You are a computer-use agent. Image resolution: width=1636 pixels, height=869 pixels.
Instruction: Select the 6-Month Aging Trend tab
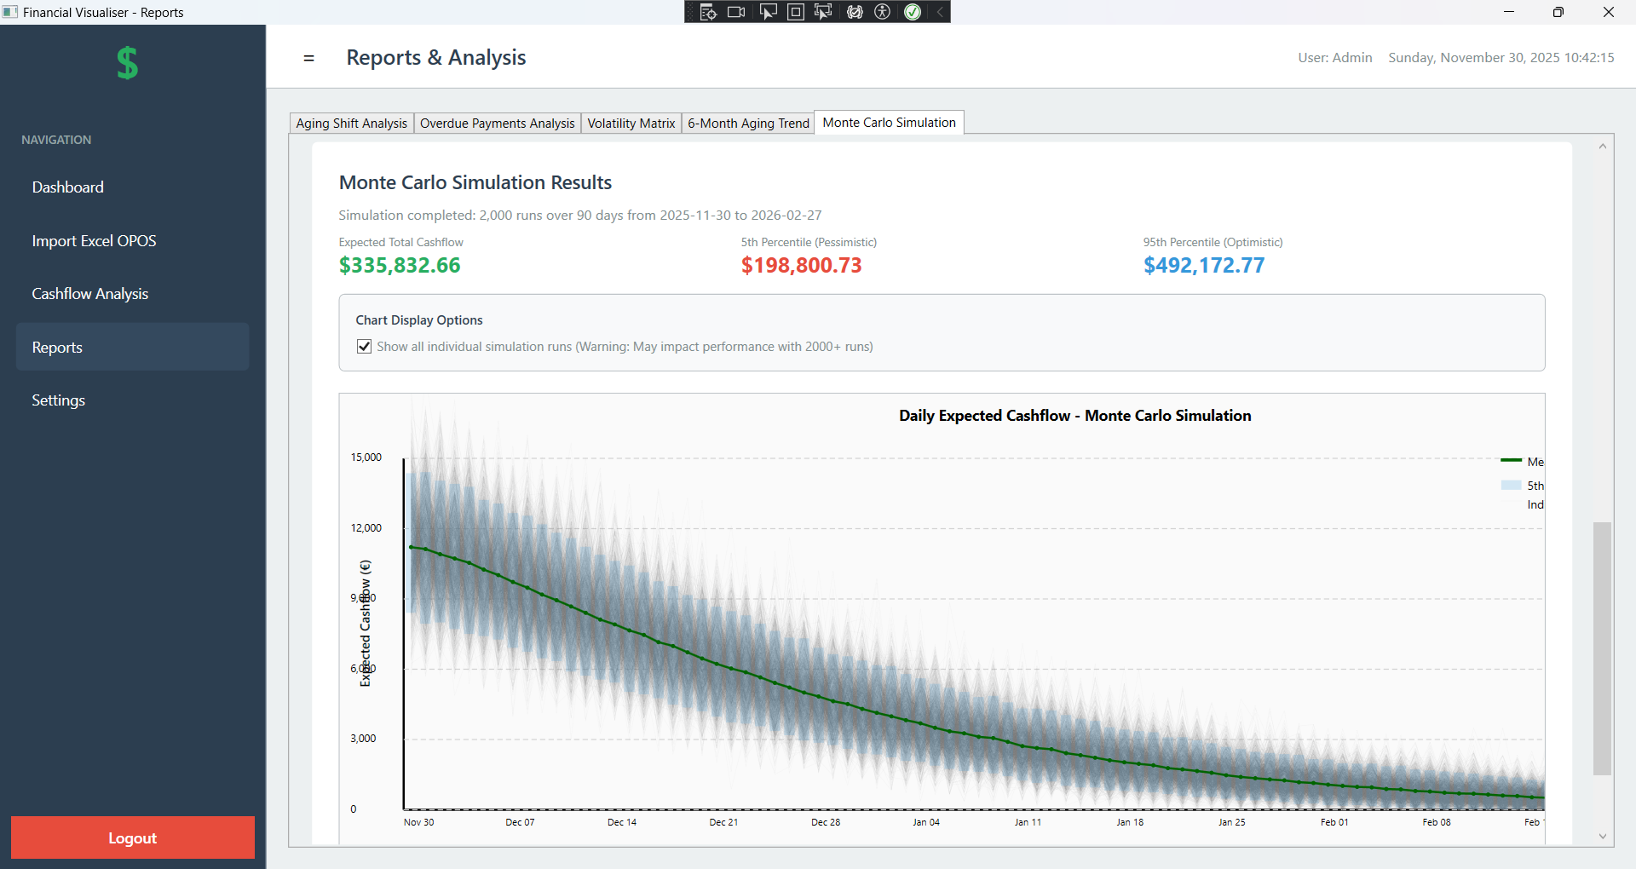[747, 124]
